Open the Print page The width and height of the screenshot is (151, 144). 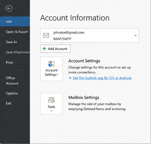pyautogui.click(x=9, y=63)
